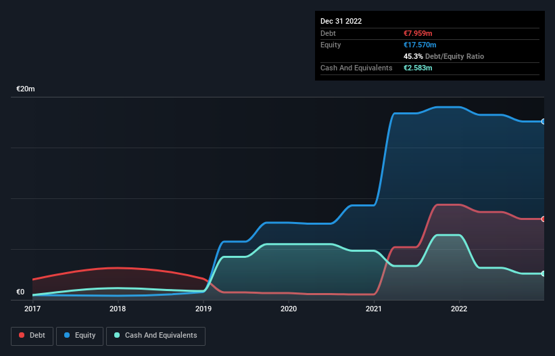Select the 2021 x-axis label
555x356 pixels.
pyautogui.click(x=374, y=309)
